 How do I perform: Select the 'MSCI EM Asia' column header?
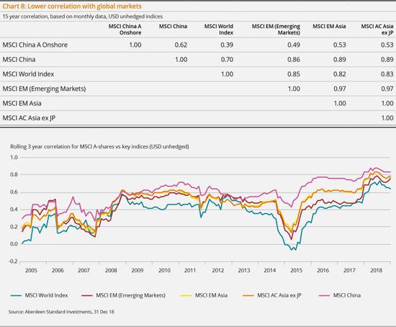coord(329,26)
